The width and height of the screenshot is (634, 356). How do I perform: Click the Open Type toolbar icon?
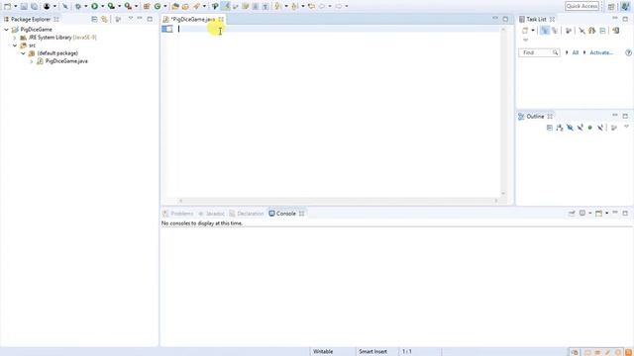tap(175, 6)
